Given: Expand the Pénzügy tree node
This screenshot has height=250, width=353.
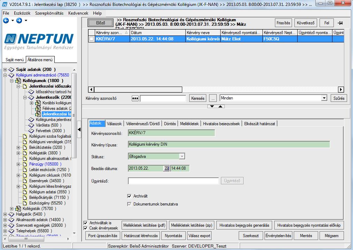Looking at the screenshot, I should click(18, 164).
